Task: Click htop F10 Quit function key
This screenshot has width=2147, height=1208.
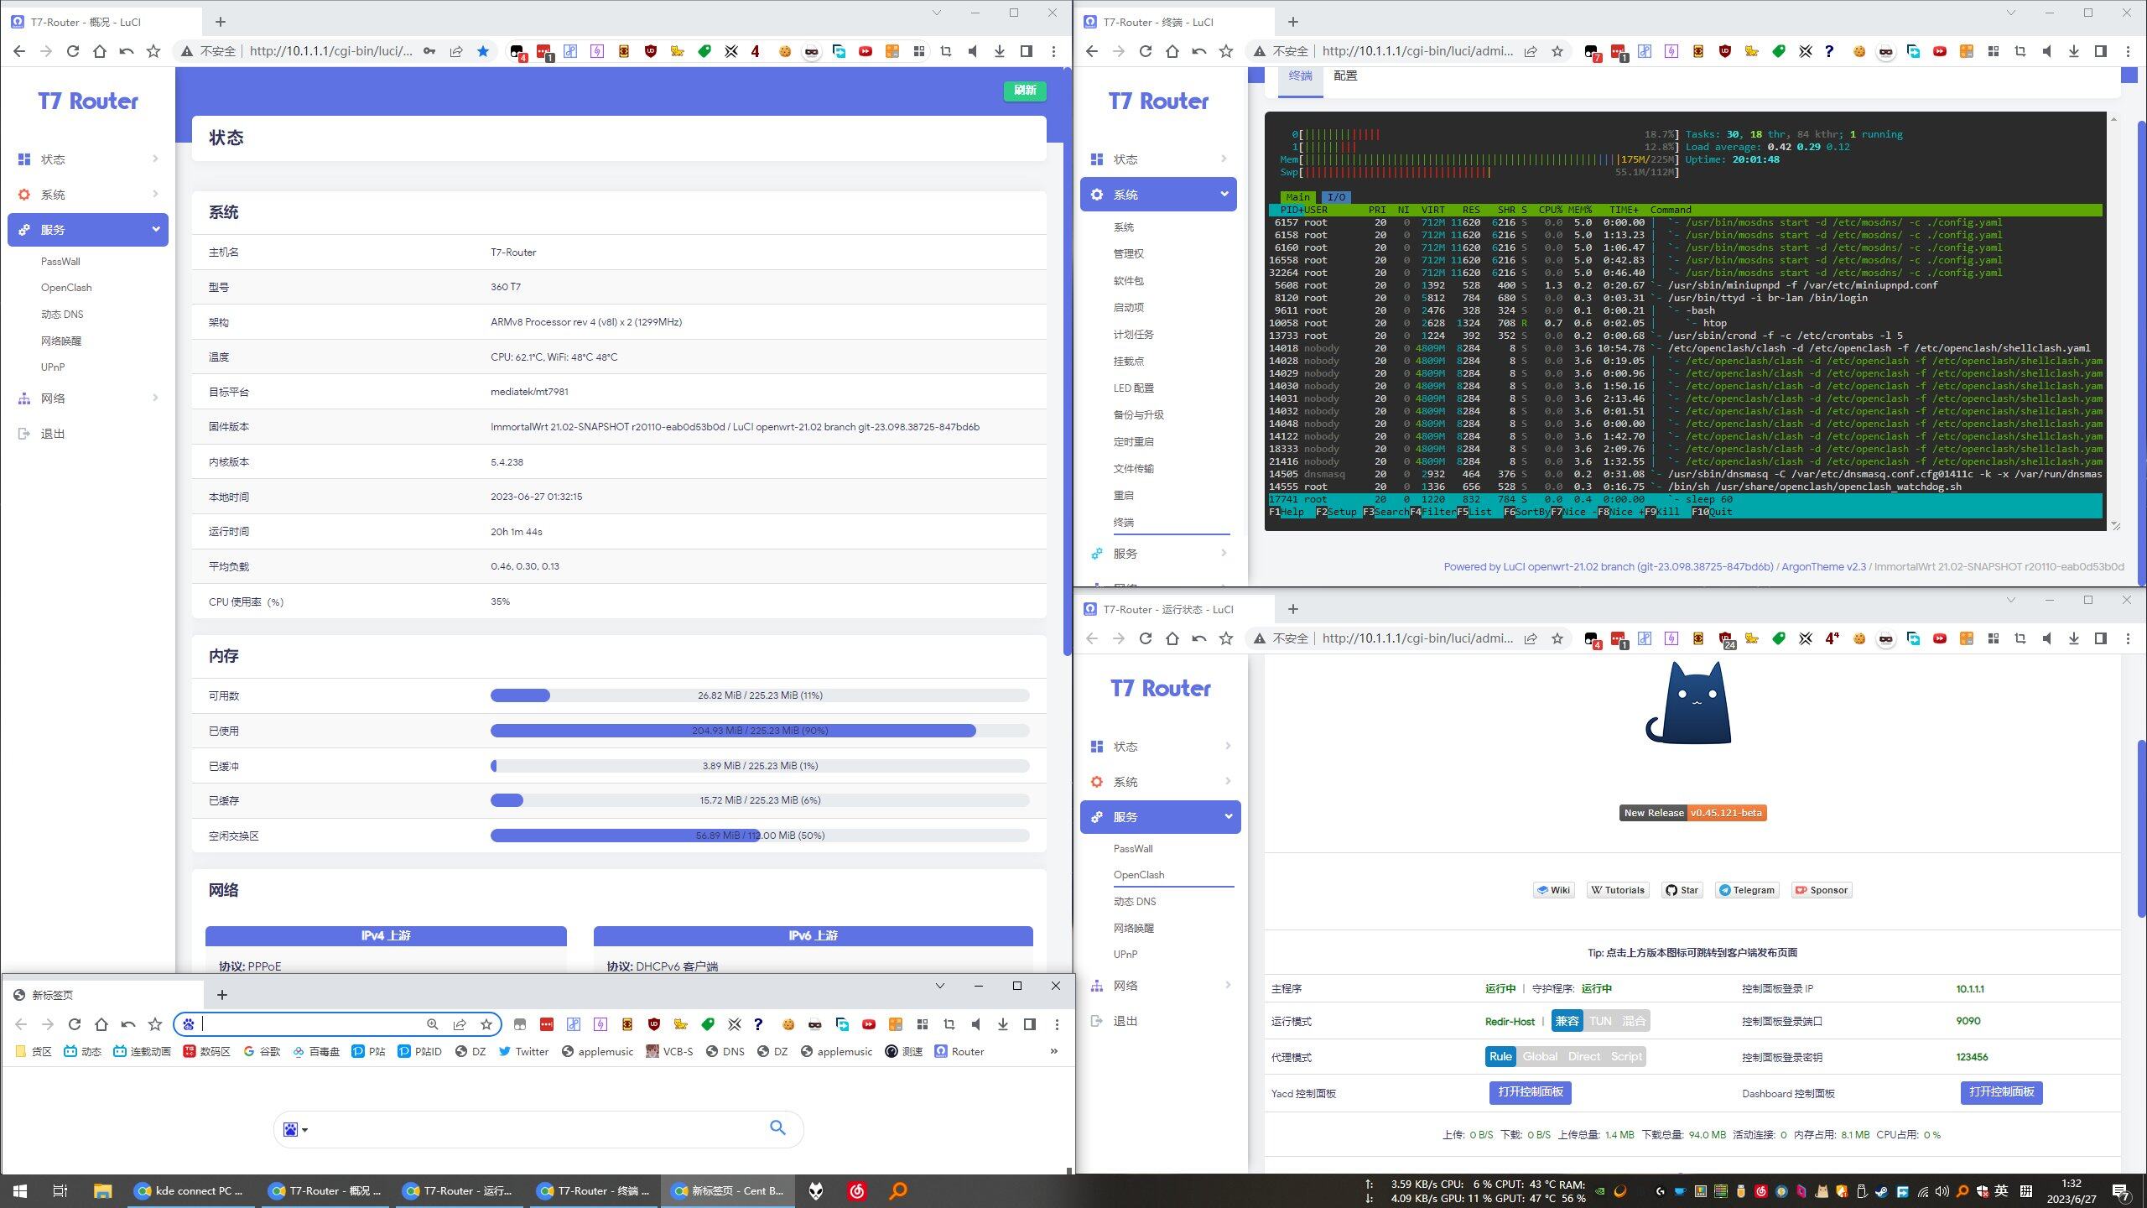Action: click(x=1712, y=512)
